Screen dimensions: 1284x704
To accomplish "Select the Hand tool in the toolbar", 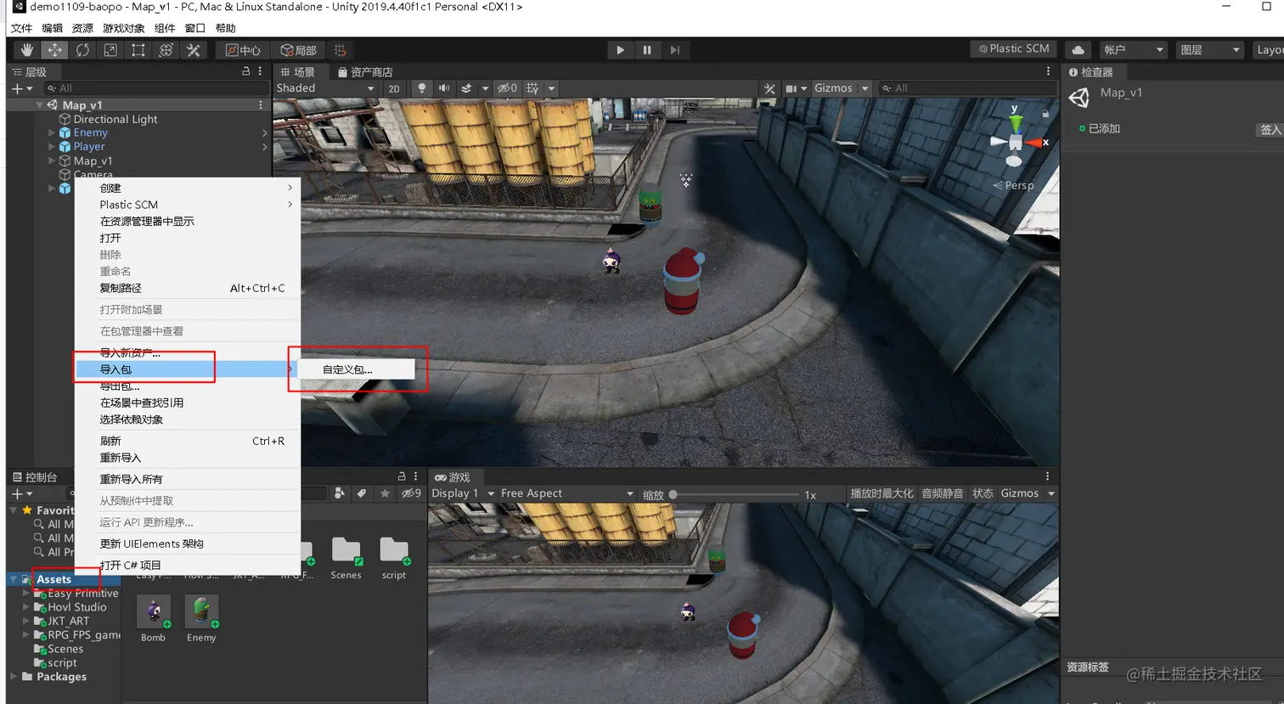I will tap(26, 50).
